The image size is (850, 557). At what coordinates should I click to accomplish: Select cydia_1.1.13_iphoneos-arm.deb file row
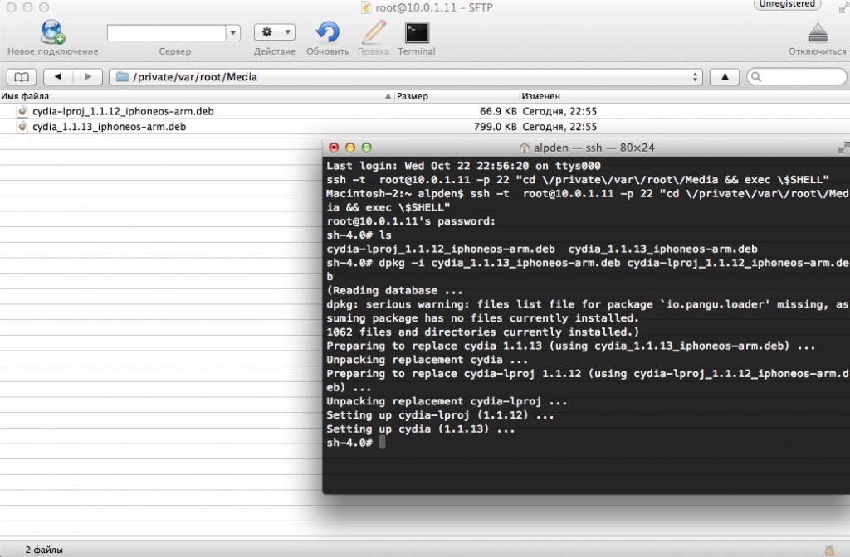click(425, 127)
